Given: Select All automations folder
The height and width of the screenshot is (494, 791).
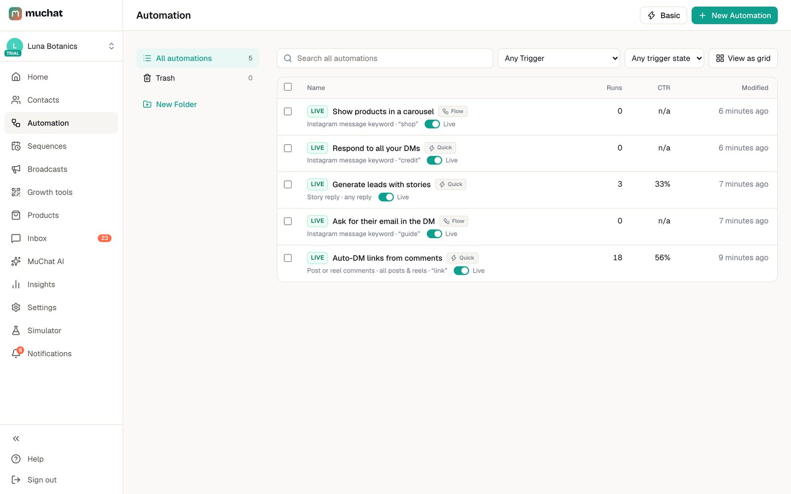Looking at the screenshot, I should (x=198, y=58).
